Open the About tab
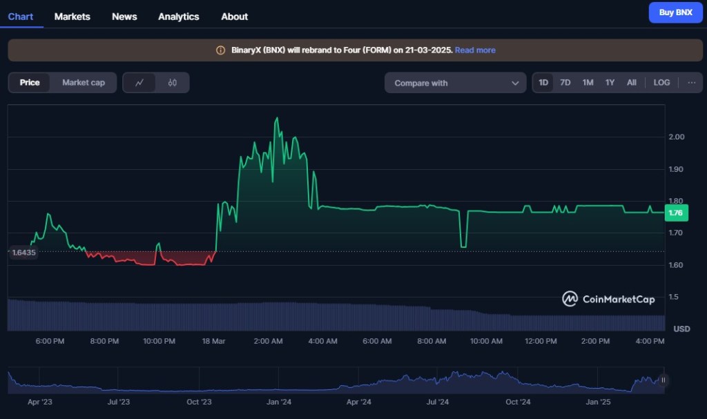 pyautogui.click(x=235, y=17)
